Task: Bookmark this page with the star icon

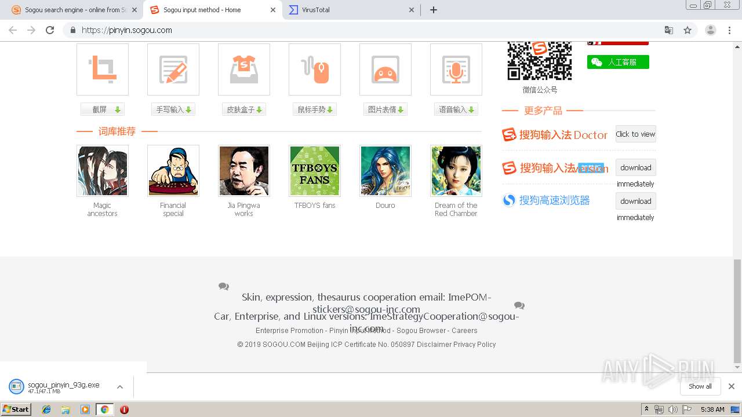Action: pyautogui.click(x=688, y=30)
